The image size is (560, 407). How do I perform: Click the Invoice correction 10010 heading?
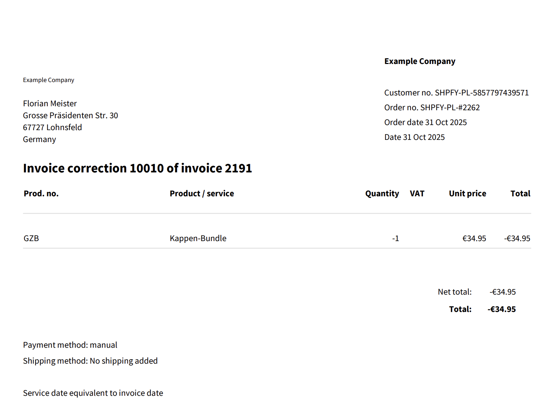point(137,168)
